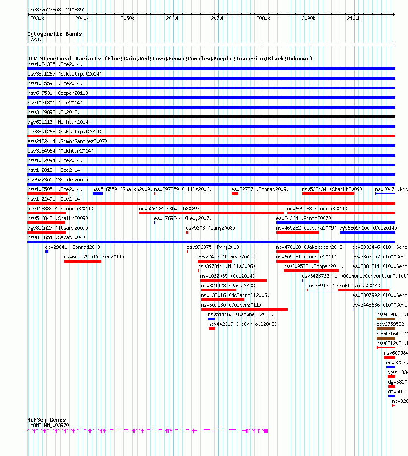Click dgv851n27 (Itsara2009) variant
The image size is (408, 456).
(46, 232)
